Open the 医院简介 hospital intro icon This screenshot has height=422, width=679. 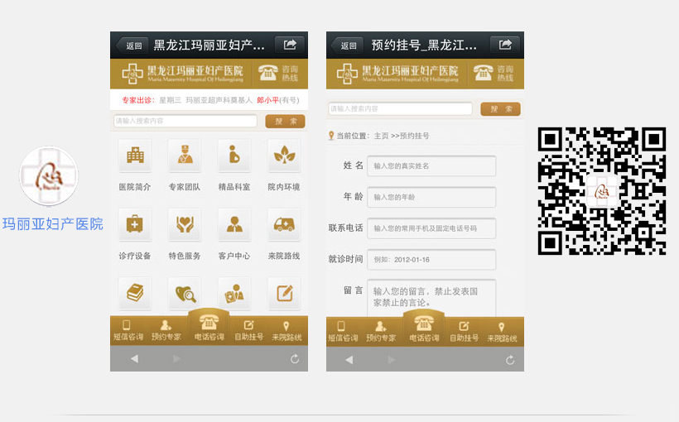[x=134, y=156]
